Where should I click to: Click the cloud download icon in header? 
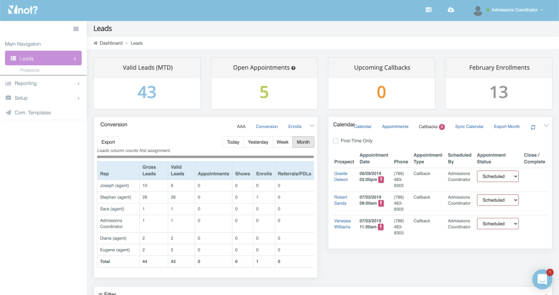coord(451,10)
